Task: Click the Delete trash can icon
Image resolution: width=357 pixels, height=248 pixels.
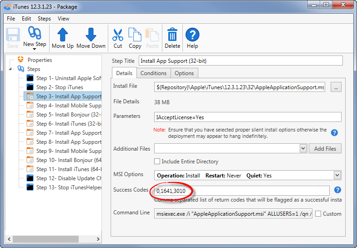Action: tap(172, 35)
